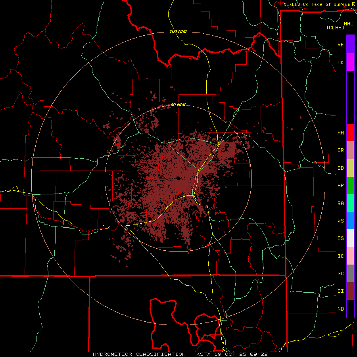Click the IC pink legend swatch
The width and height of the screenshot is (357, 357).
(350, 256)
